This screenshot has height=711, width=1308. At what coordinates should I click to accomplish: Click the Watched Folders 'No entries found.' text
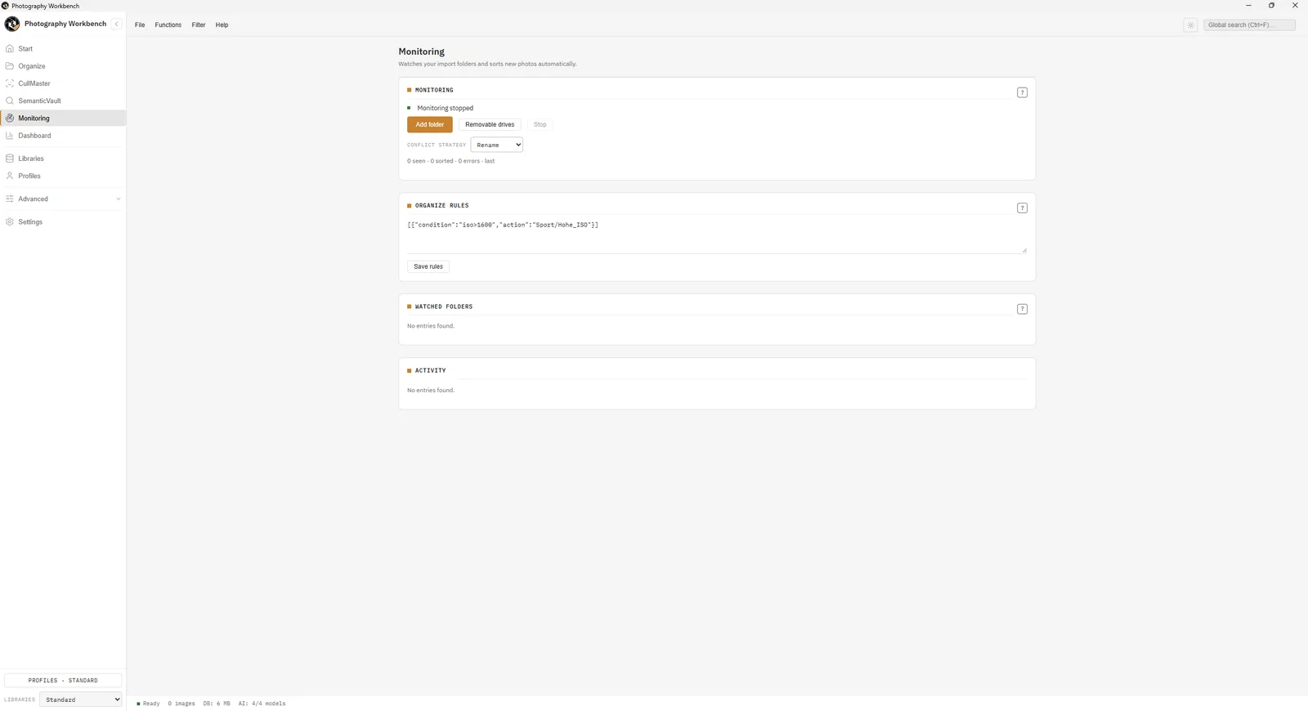[x=431, y=326]
